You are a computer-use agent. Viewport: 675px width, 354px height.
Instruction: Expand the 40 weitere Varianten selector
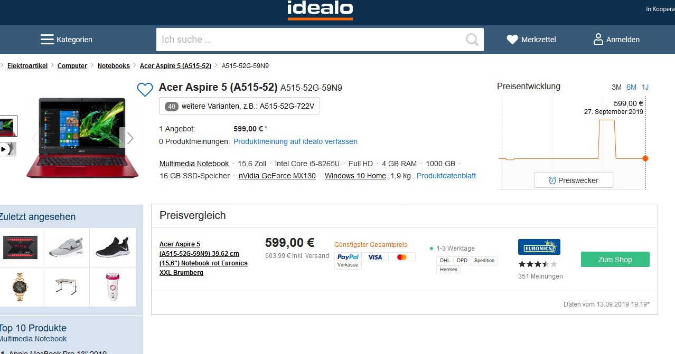click(x=239, y=106)
